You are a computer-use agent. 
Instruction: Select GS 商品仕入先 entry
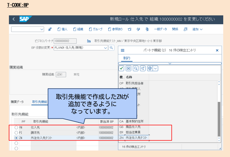[x=134, y=127]
